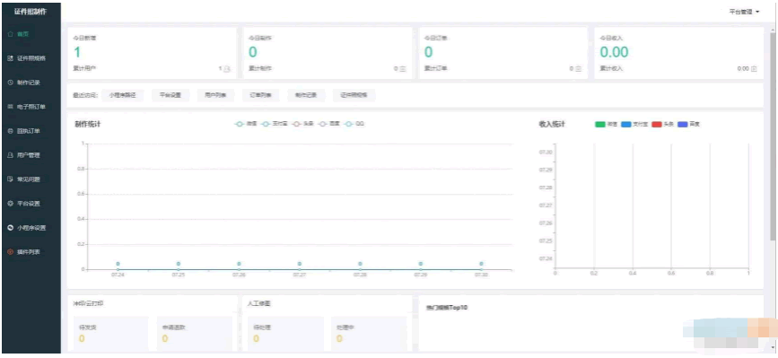778x358 pixels.
Task: Click the 小程序路径 quick access button
Action: coord(123,95)
